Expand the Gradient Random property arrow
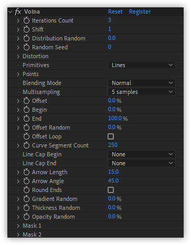Screen dimensions: 191x245 18,199
